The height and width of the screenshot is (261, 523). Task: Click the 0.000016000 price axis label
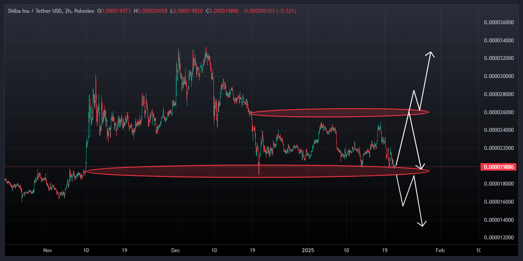[x=498, y=202]
